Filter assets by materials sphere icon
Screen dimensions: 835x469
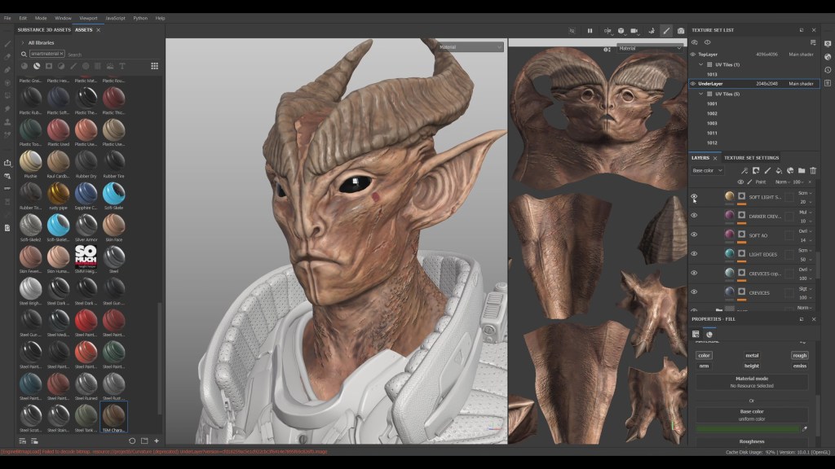pos(24,66)
